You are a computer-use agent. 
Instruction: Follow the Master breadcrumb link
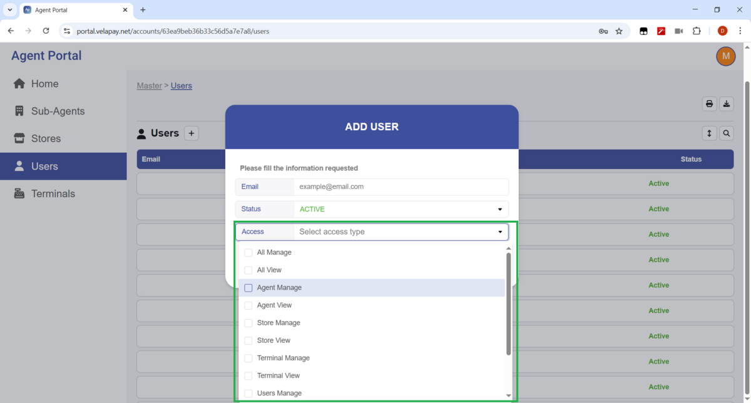[x=150, y=86]
